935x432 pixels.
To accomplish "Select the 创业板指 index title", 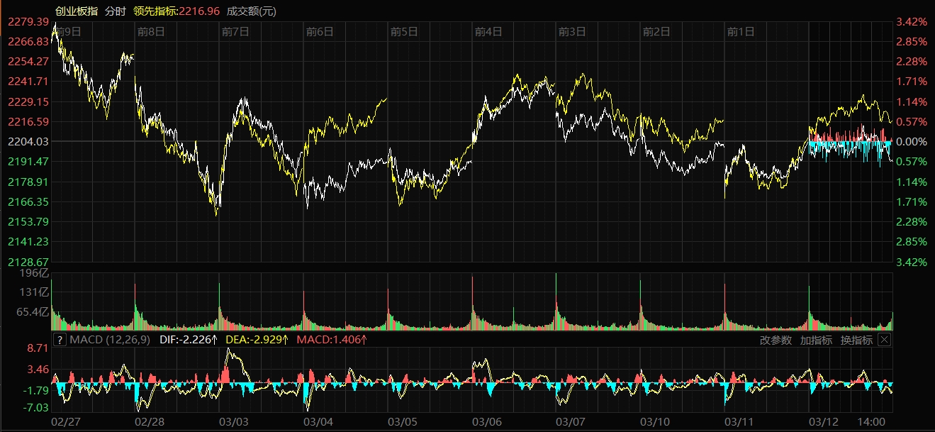I will [77, 11].
